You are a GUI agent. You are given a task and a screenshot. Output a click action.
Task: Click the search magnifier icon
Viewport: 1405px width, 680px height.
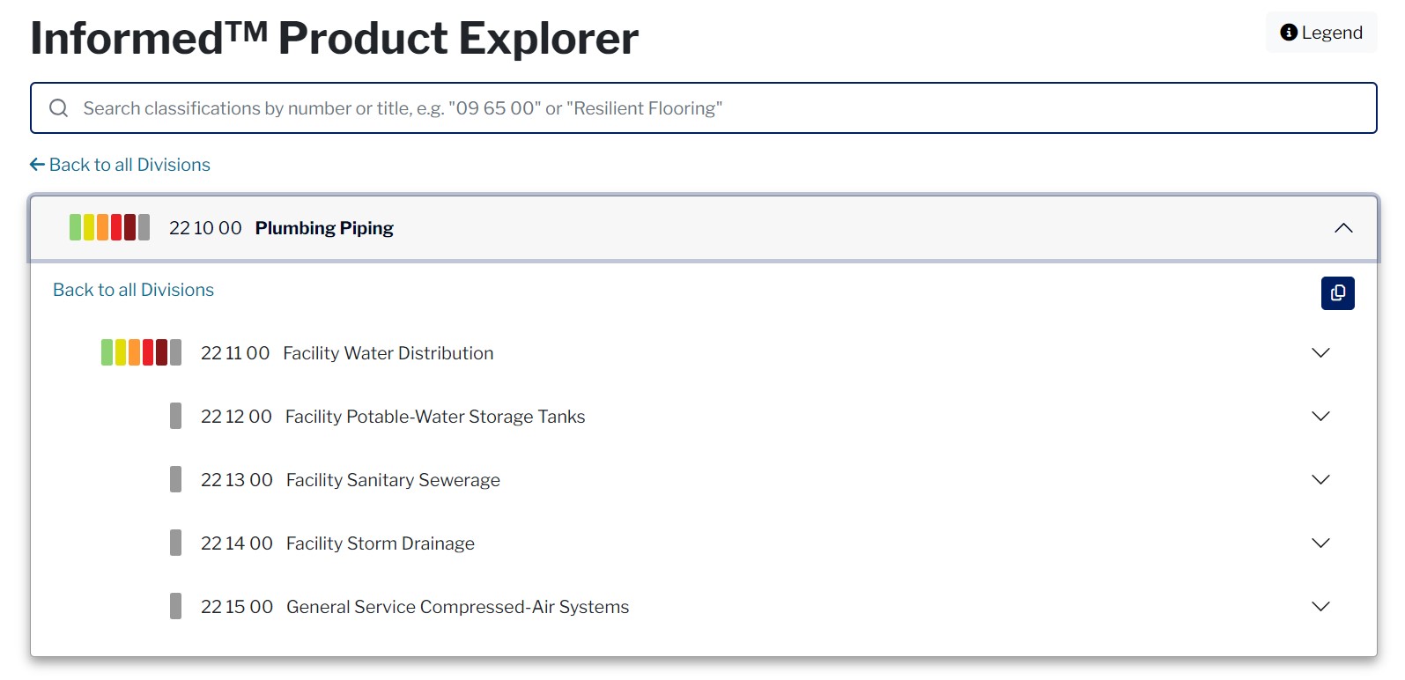tap(59, 108)
